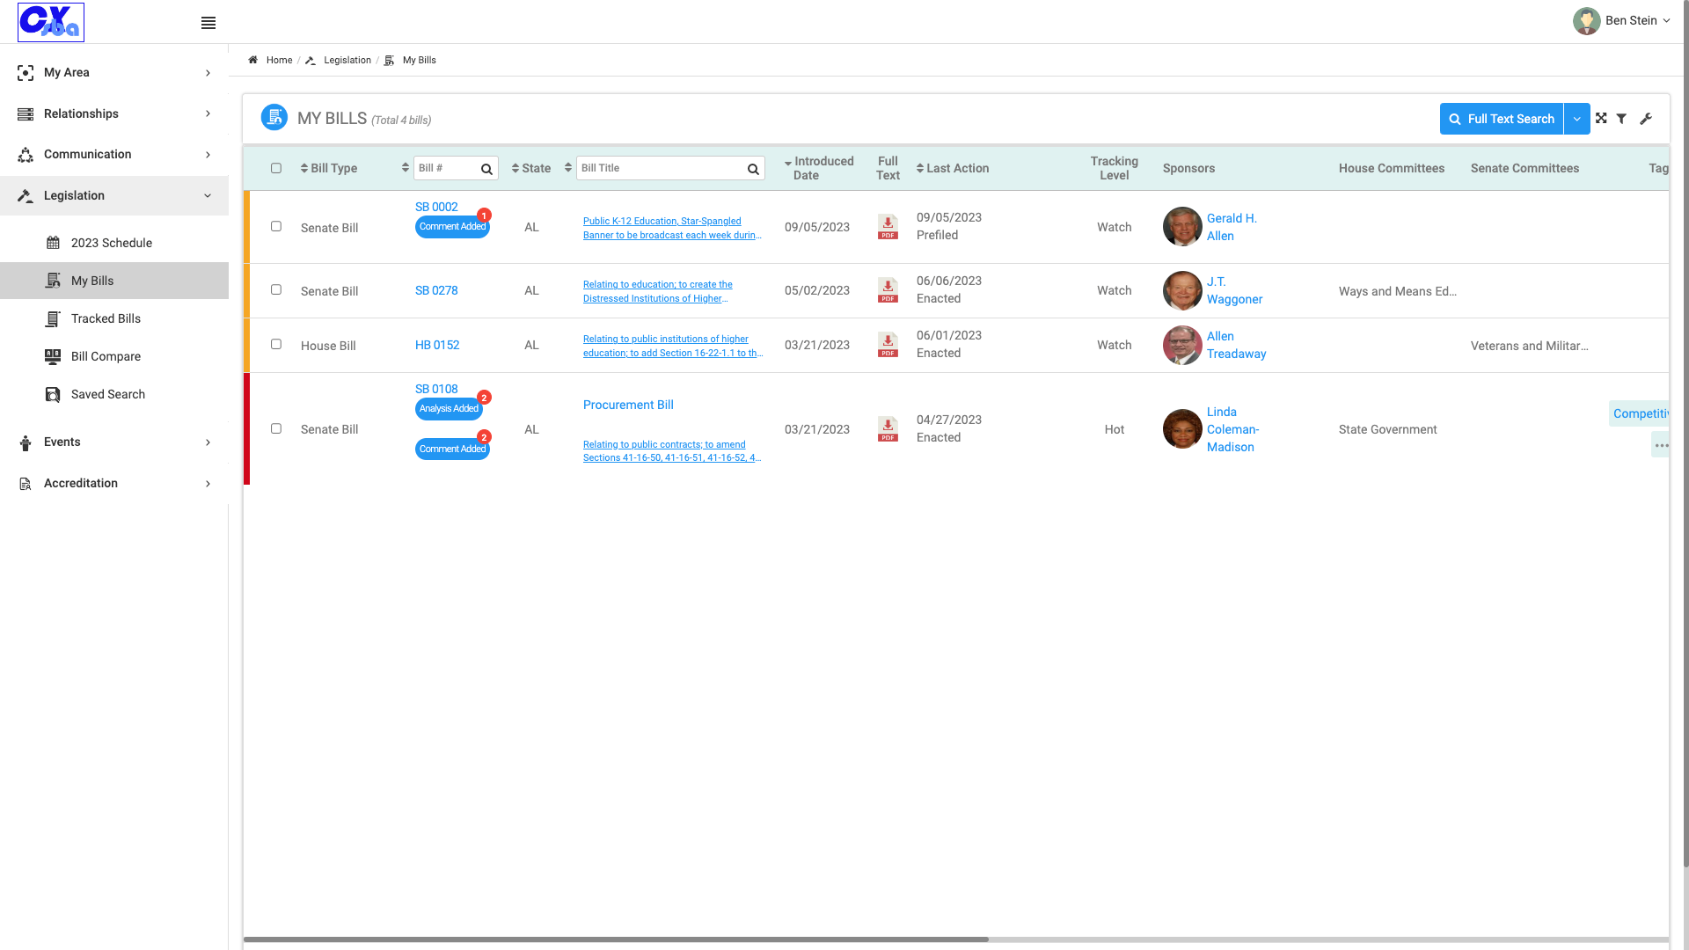Screen dimensions: 1689x950
Task: Download PDF for SB 0108
Action: point(888,429)
